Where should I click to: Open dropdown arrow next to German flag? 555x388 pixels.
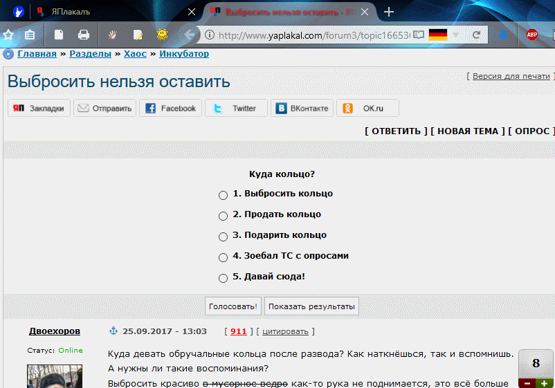(x=456, y=35)
